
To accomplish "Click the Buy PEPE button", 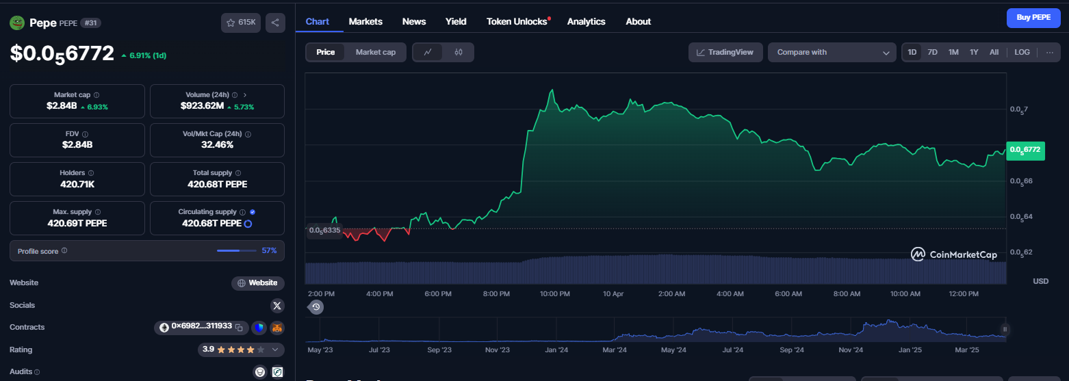I will [1033, 18].
